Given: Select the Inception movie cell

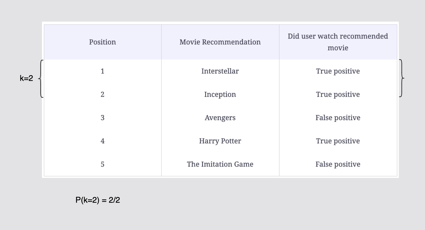Looking at the screenshot, I should pyautogui.click(x=220, y=94).
